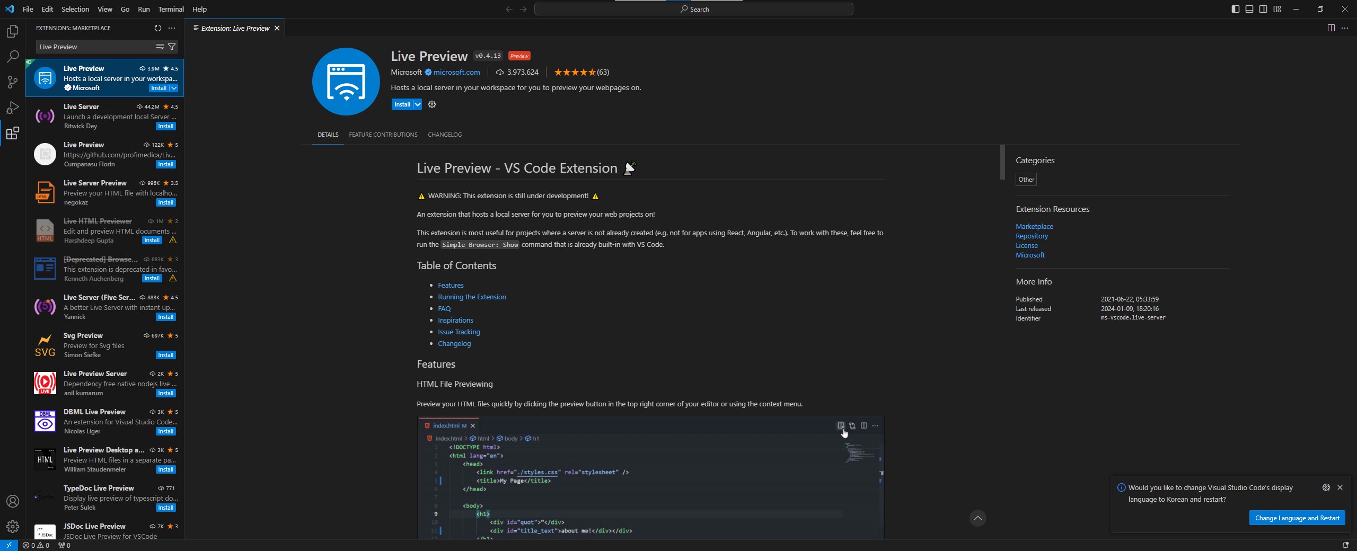Open the Manage gear at bottom left
The image size is (1357, 551).
[12, 527]
